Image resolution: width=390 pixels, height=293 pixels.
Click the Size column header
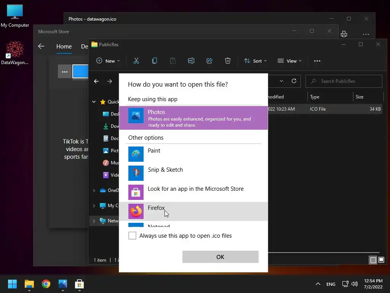368,97
